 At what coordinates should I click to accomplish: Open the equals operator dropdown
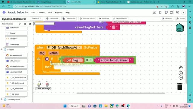89,60
